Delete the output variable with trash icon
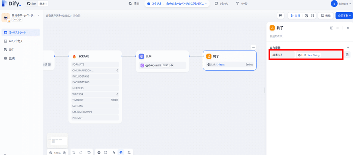The image size is (353, 155). tap(347, 55)
